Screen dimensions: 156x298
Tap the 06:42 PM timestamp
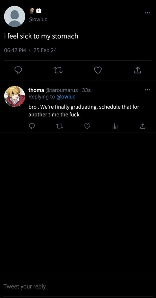15,50
